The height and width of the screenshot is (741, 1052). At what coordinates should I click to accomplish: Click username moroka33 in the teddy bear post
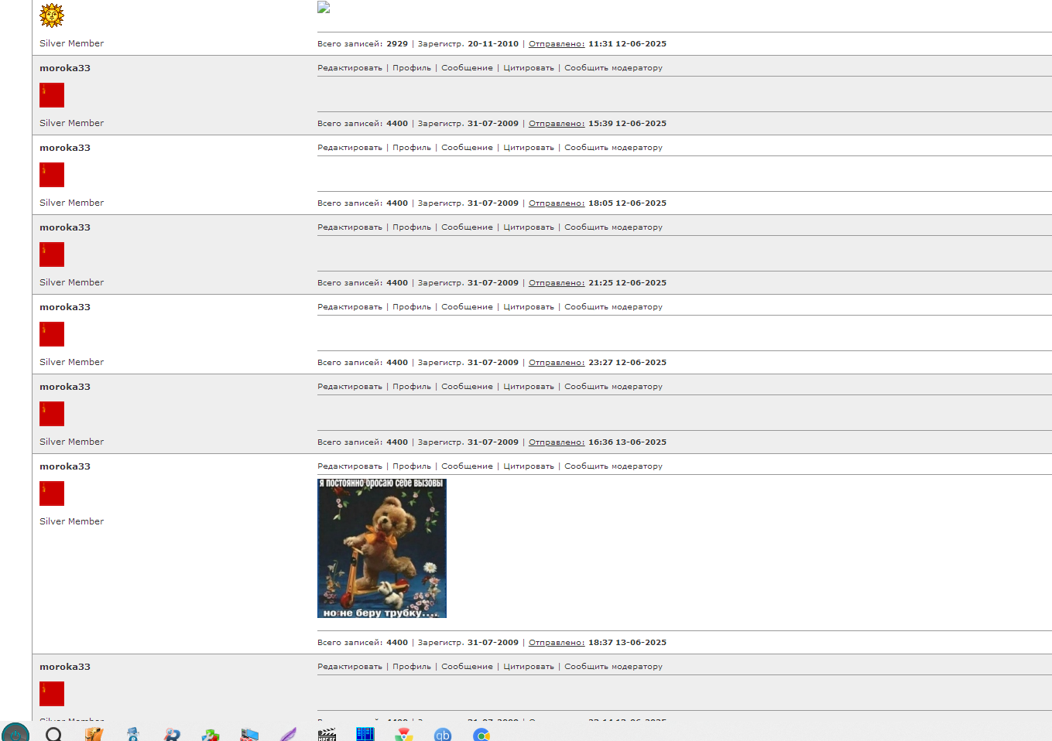(x=65, y=466)
